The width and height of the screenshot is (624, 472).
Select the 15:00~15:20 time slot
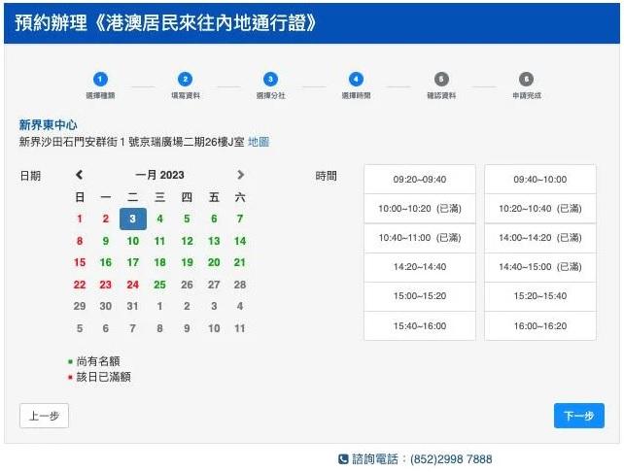(420, 296)
